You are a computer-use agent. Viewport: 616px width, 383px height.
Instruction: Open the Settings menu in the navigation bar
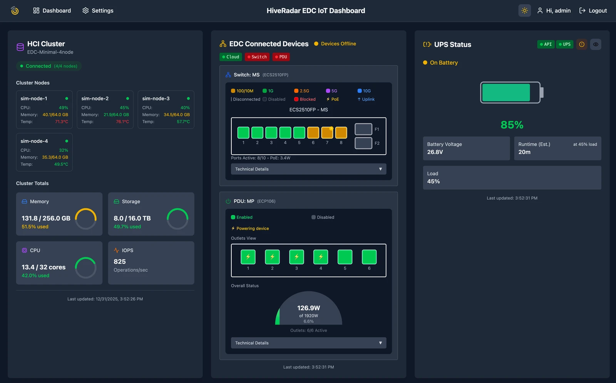click(x=98, y=10)
